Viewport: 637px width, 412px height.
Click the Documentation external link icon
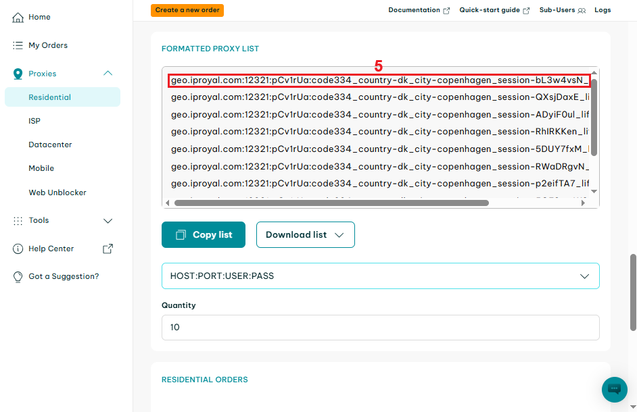[x=446, y=11]
